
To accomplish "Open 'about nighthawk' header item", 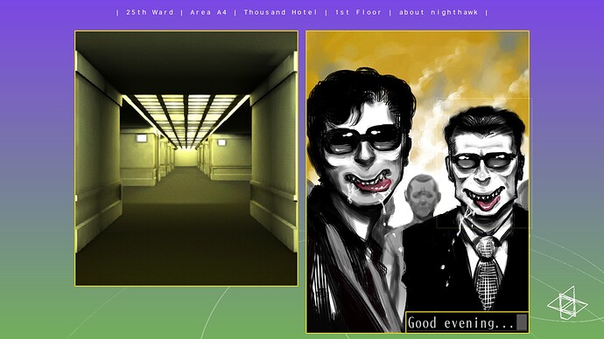I will (x=439, y=12).
